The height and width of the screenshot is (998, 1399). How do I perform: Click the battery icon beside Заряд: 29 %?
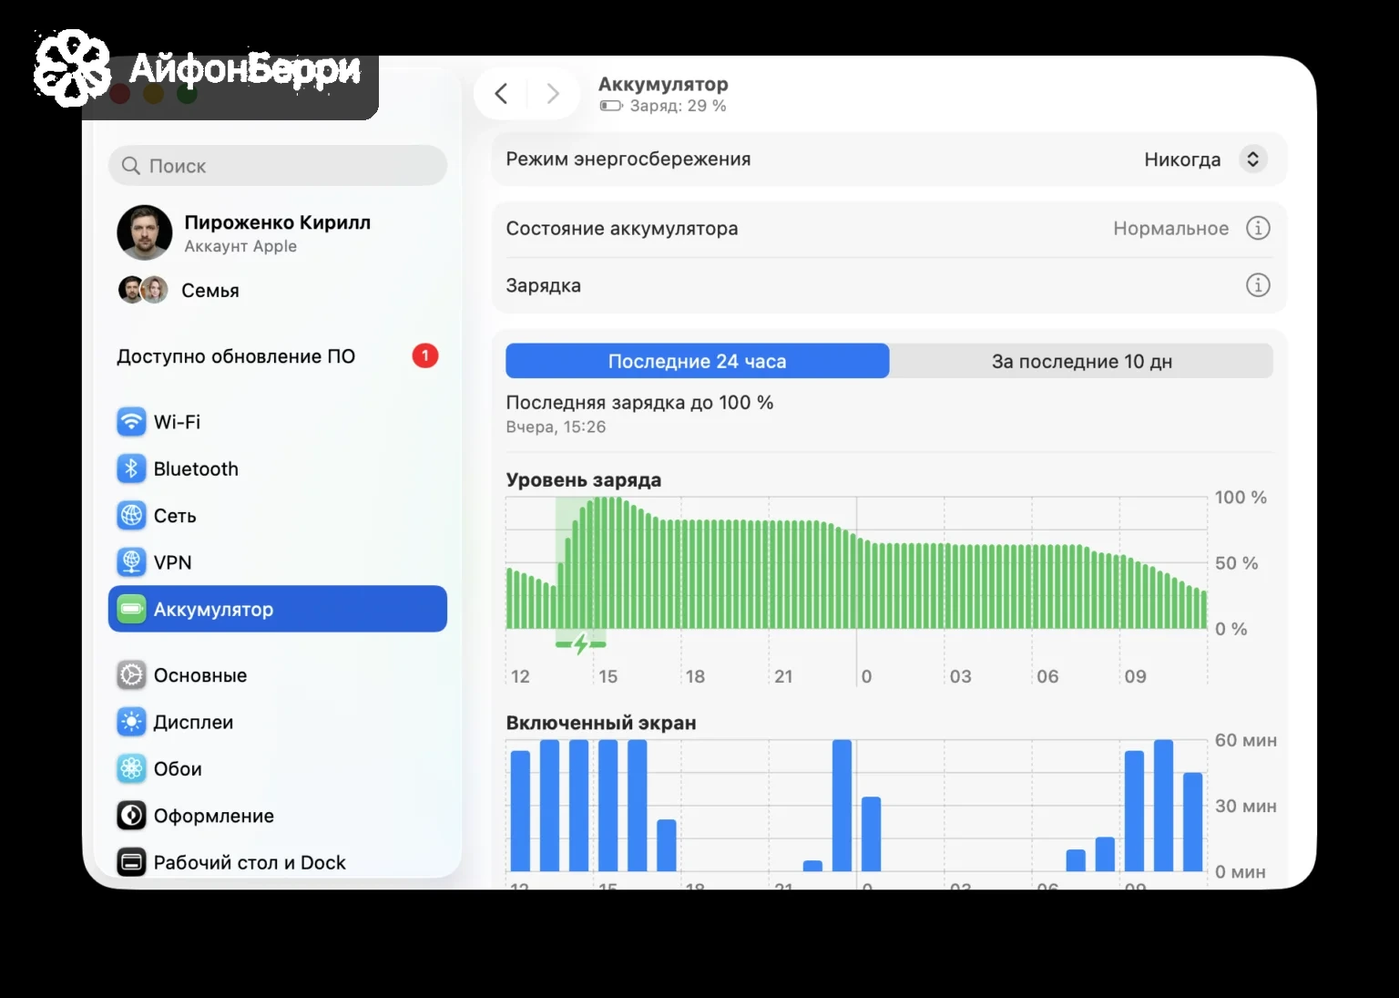611,107
